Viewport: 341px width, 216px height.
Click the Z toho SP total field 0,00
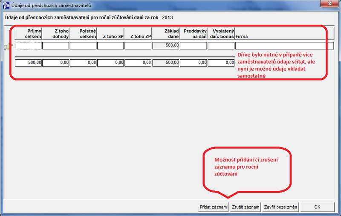tap(110, 63)
